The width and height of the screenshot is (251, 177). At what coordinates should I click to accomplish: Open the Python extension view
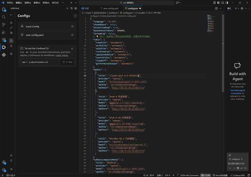[4, 55]
